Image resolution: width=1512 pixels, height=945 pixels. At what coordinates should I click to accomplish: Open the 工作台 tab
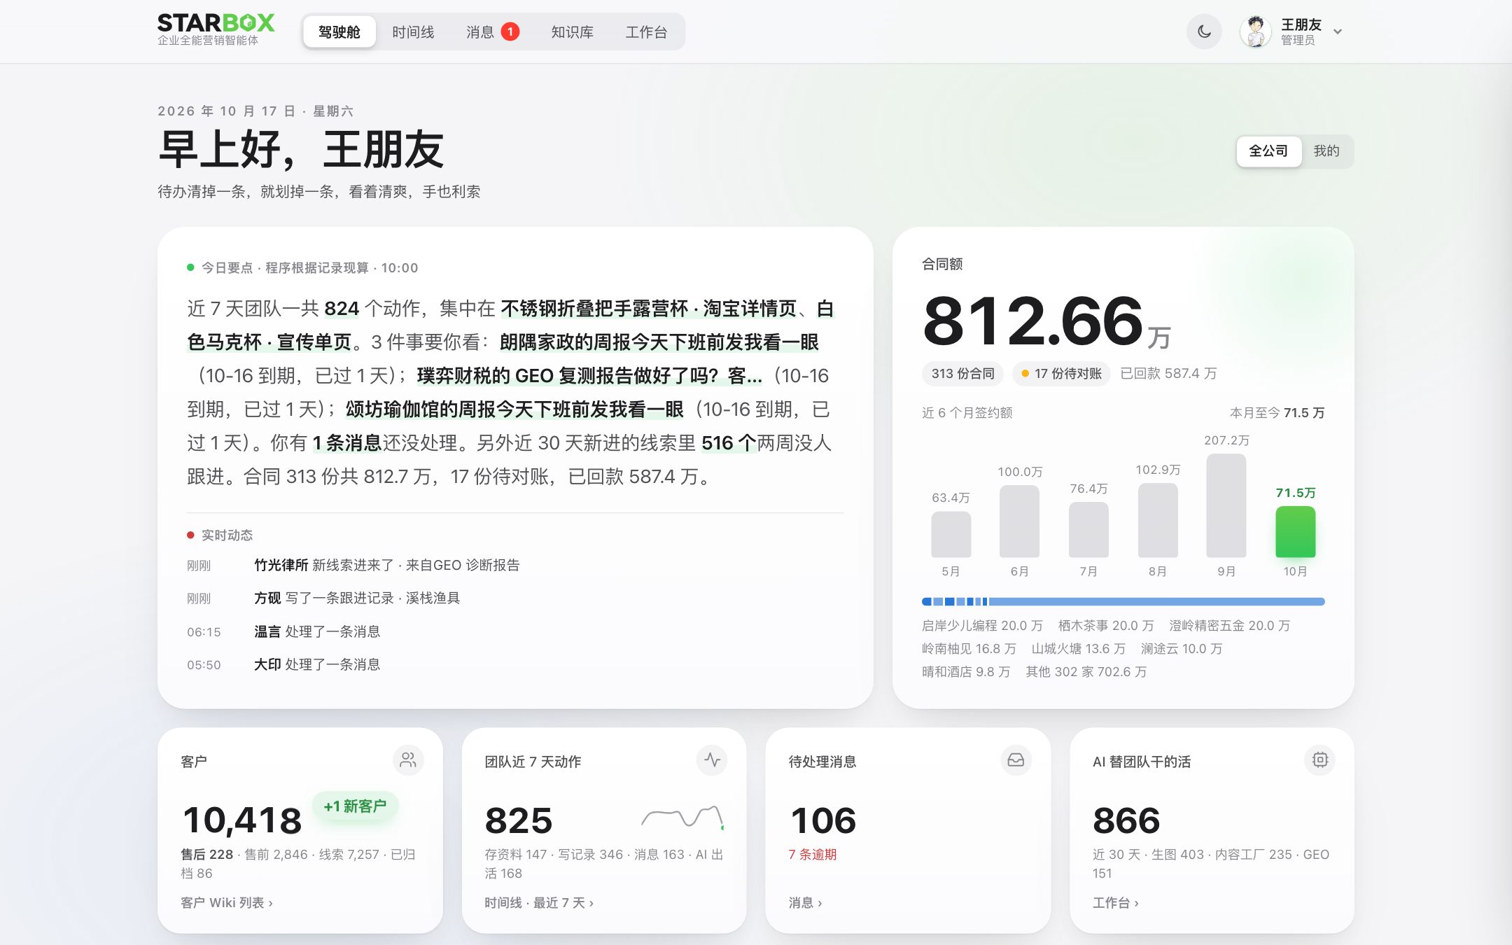(x=646, y=32)
